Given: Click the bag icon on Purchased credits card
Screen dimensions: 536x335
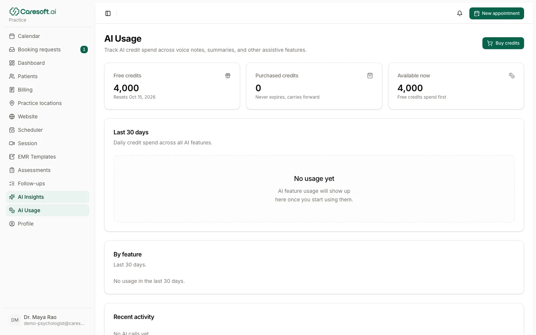Looking at the screenshot, I should (x=370, y=76).
